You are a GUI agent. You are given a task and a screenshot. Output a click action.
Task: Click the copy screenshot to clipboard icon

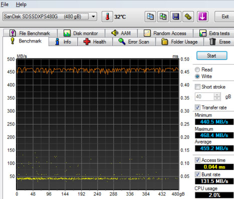[163, 16]
